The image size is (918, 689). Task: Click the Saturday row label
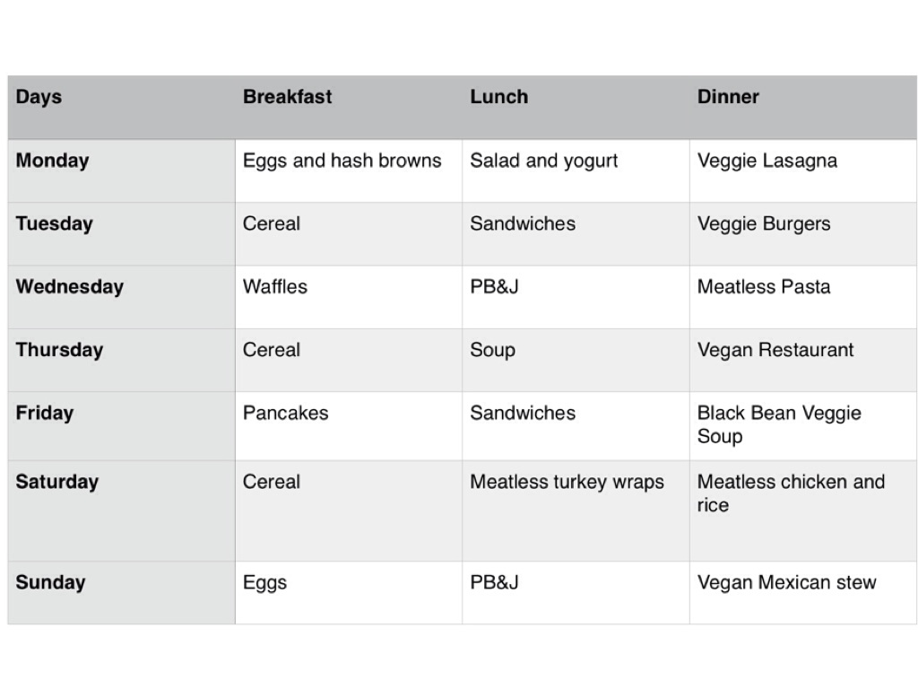pyautogui.click(x=57, y=482)
